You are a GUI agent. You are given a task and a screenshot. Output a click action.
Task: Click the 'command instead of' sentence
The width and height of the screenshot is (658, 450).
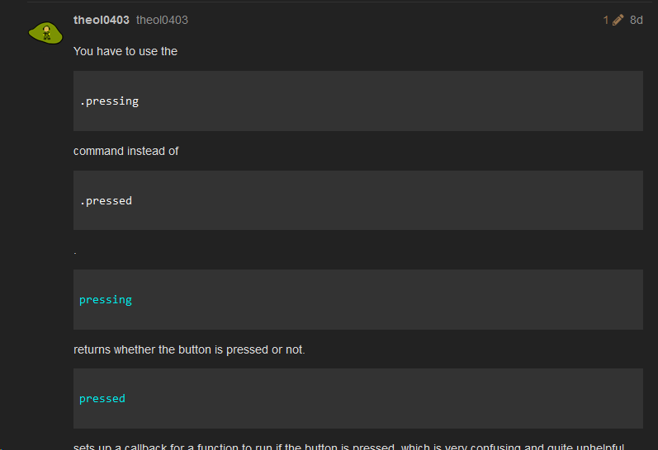[x=125, y=151]
